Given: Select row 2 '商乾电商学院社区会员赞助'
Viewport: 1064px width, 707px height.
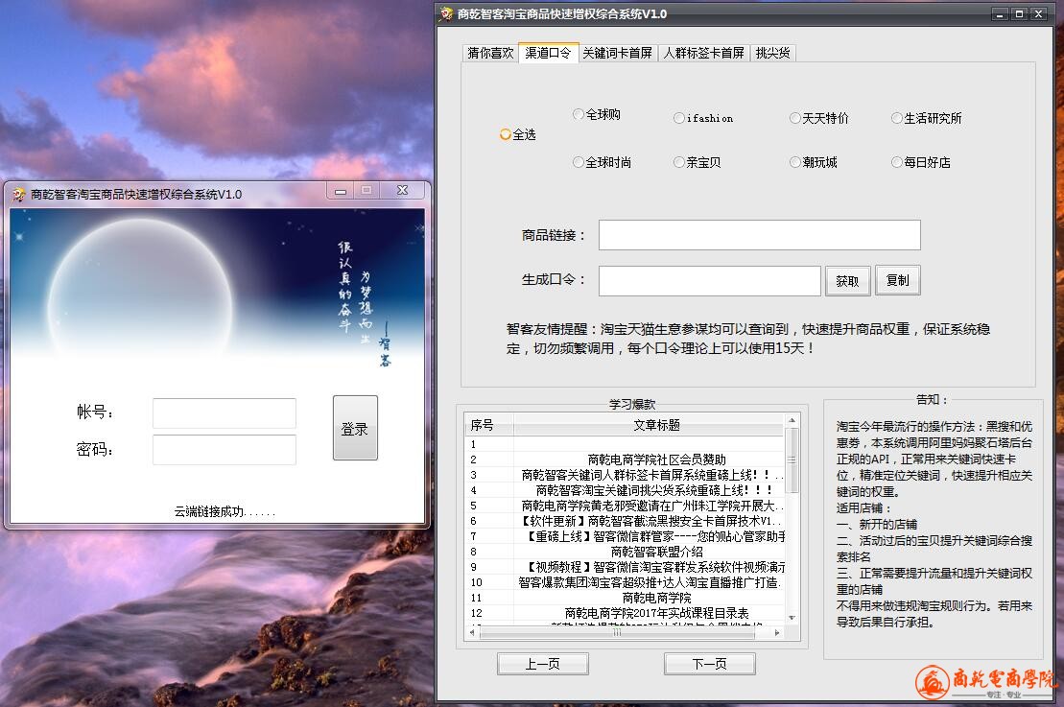Looking at the screenshot, I should (625, 460).
